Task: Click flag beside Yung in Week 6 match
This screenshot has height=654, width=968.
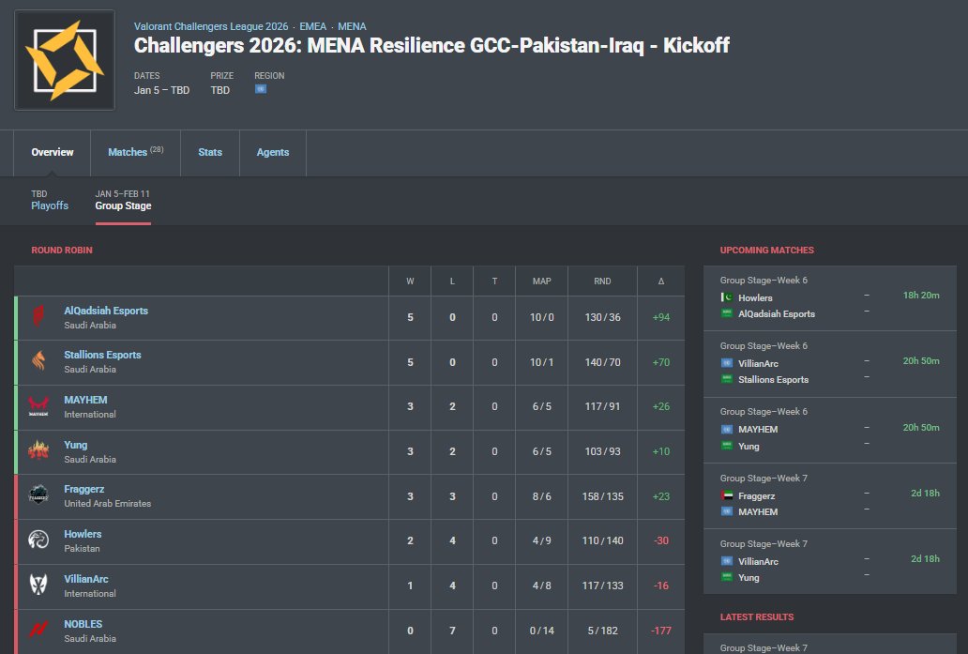Action: tap(727, 446)
